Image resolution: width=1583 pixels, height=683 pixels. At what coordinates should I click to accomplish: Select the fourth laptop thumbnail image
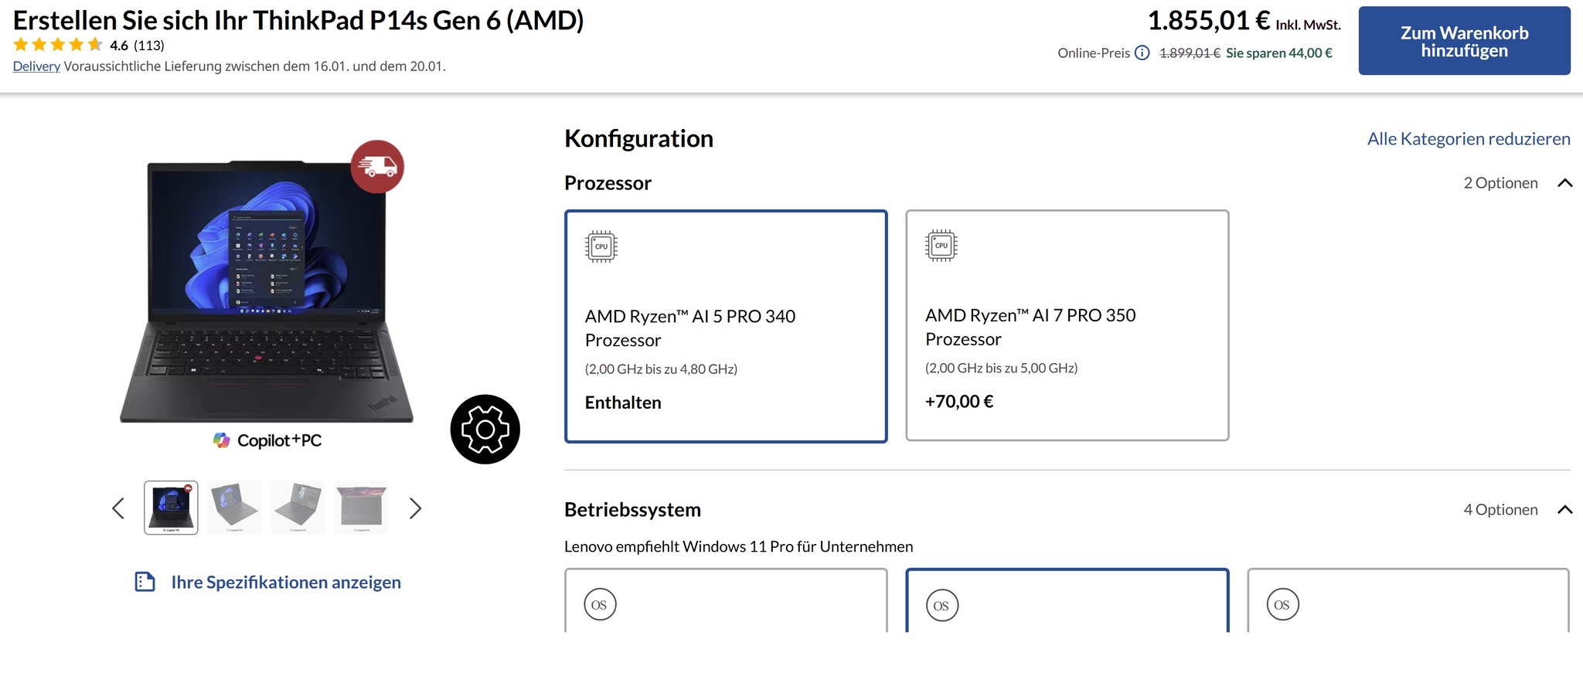click(x=362, y=508)
